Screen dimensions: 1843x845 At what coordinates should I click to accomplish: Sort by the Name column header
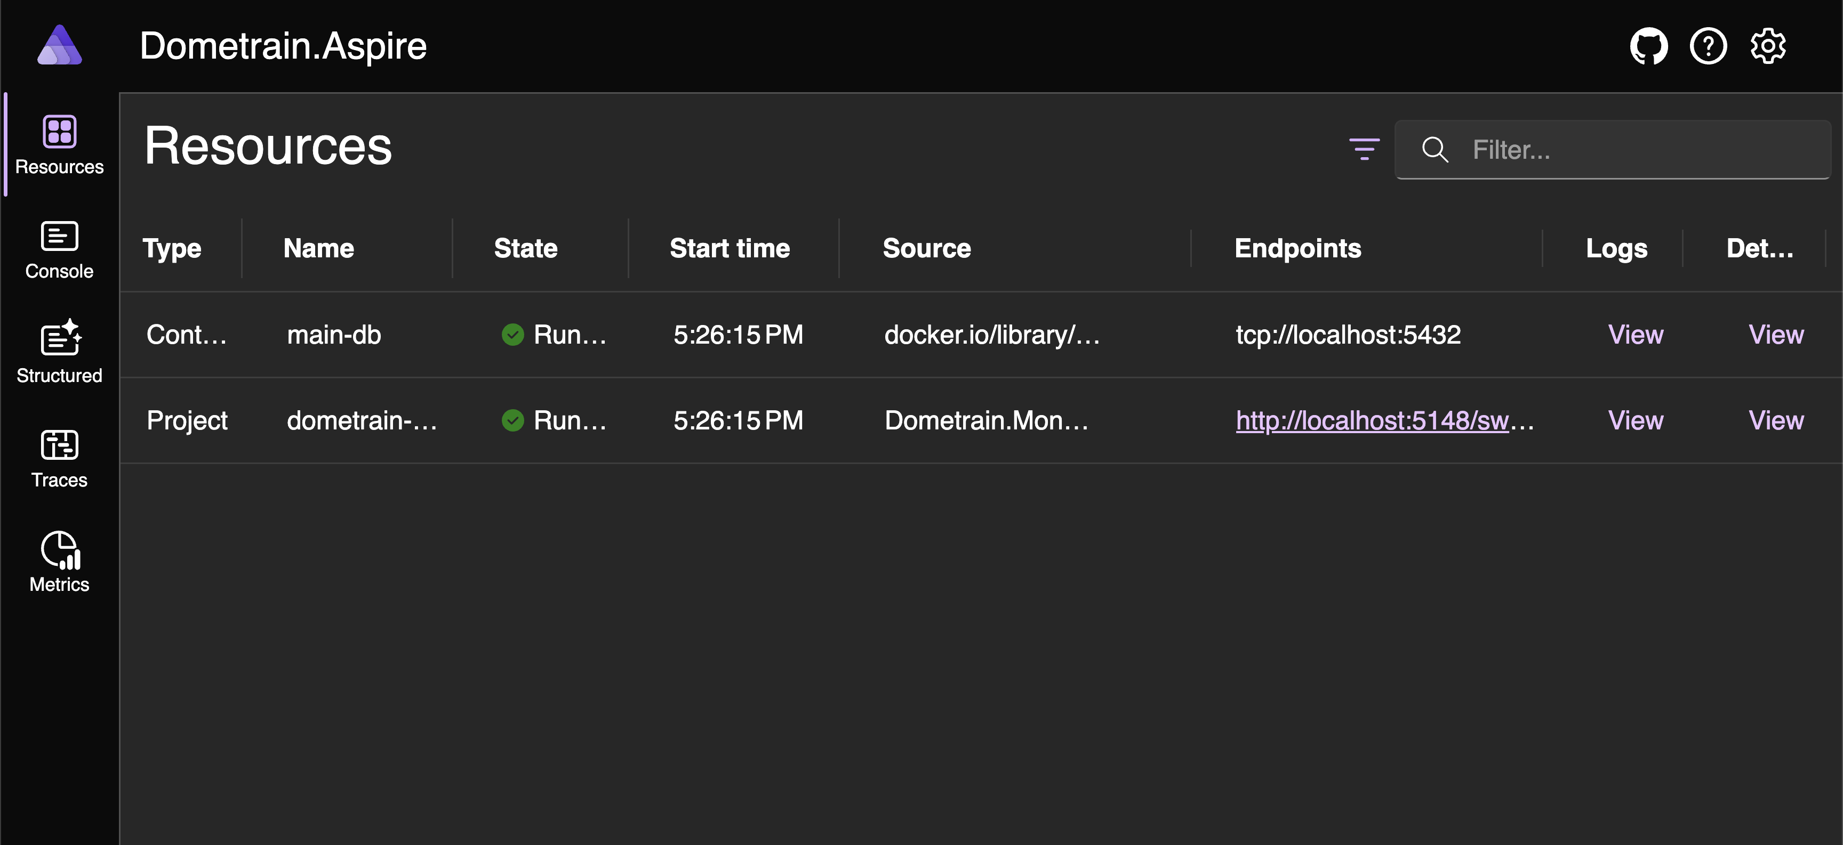[x=318, y=248]
